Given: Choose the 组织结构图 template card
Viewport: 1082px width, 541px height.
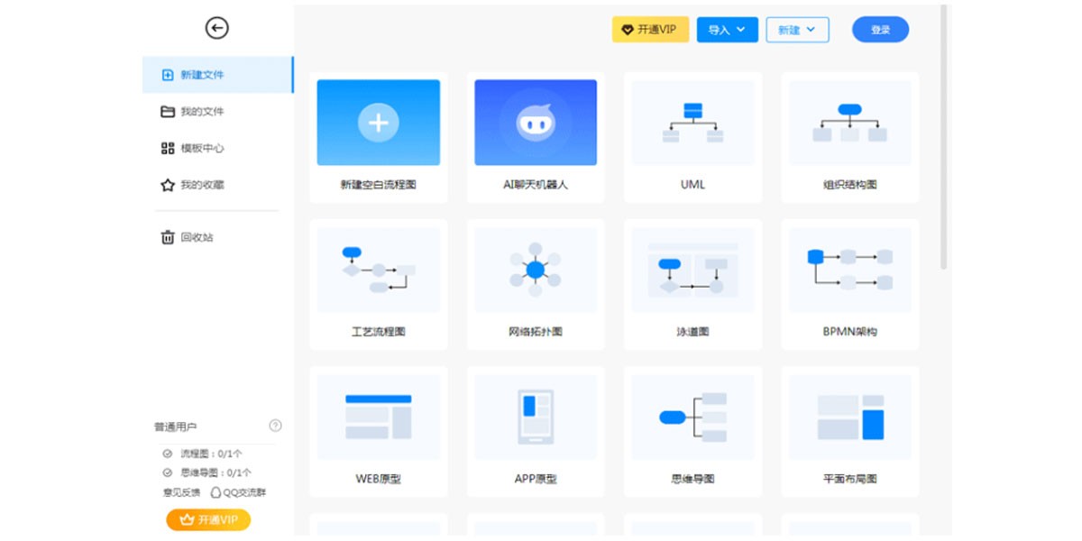Looking at the screenshot, I should click(850, 137).
